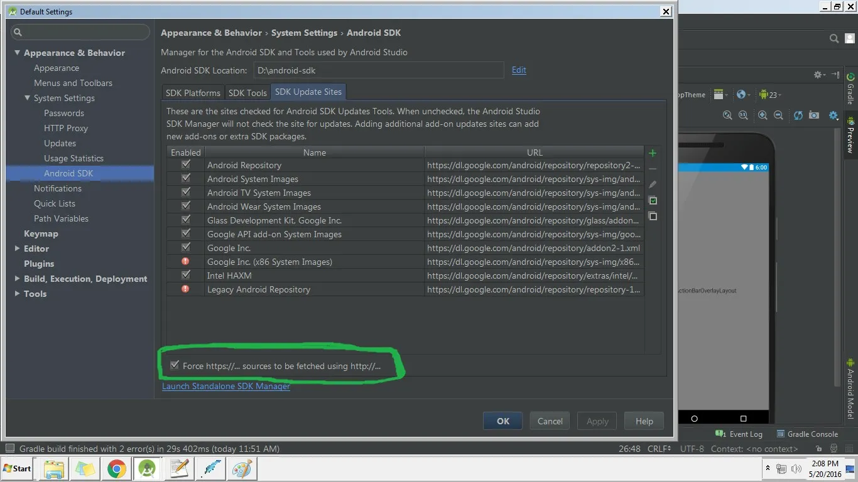Uncheck Android Repository enabled checkbox
Screen dimensions: 858x482
[185, 164]
